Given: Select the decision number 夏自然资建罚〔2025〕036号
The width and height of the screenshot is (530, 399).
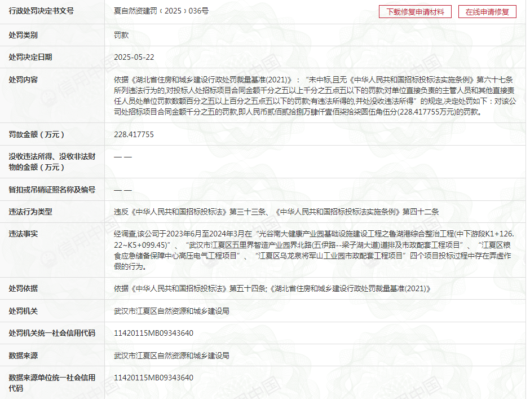Looking at the screenshot, I should [161, 11].
